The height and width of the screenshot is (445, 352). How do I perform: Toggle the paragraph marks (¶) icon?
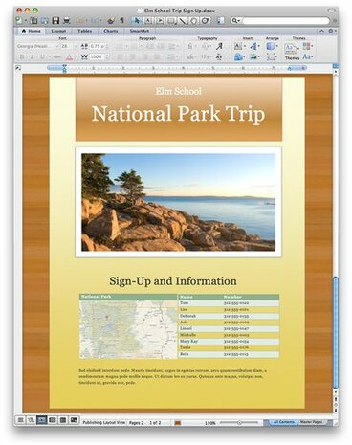[x=121, y=21]
